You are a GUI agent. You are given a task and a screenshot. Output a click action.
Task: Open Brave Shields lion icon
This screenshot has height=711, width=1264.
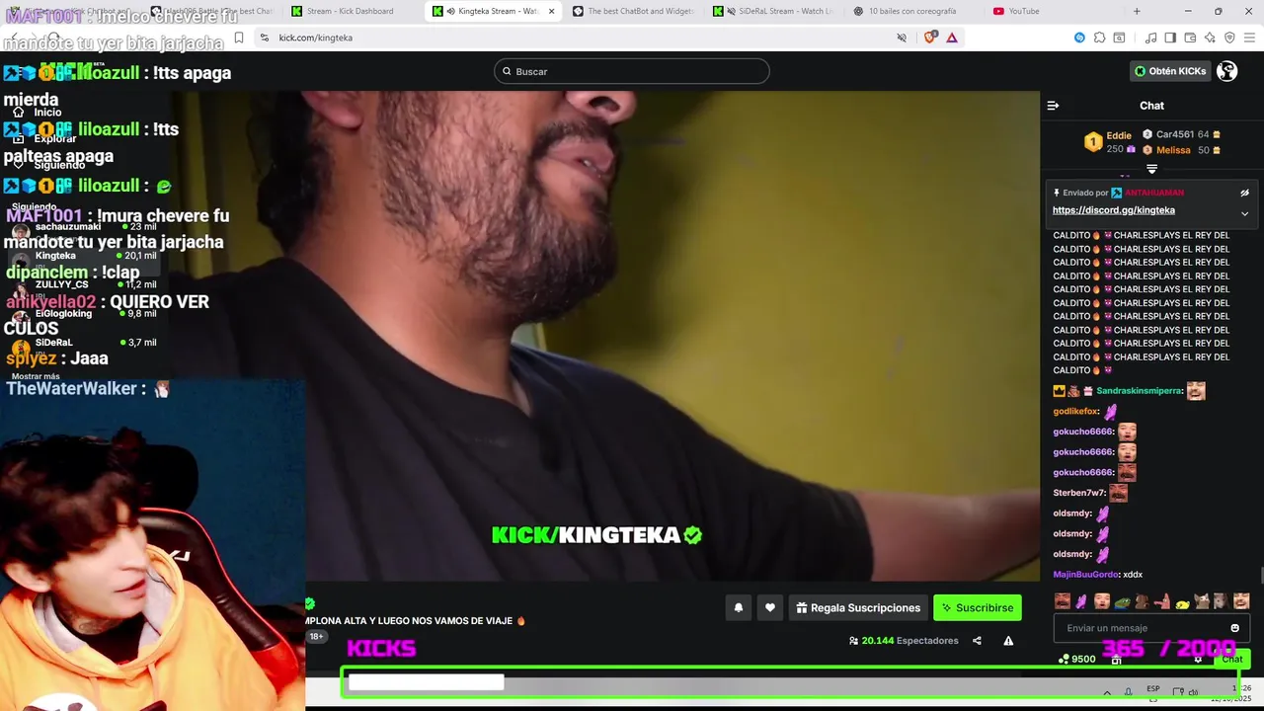[x=930, y=38]
